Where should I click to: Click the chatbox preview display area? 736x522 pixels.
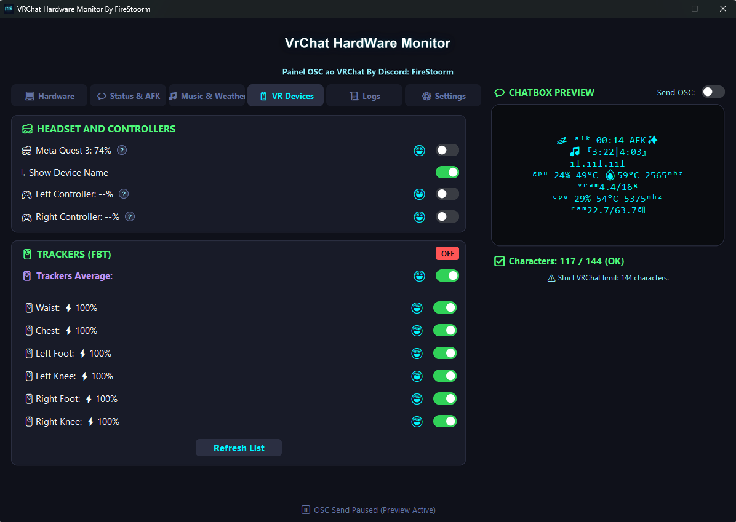click(x=607, y=175)
